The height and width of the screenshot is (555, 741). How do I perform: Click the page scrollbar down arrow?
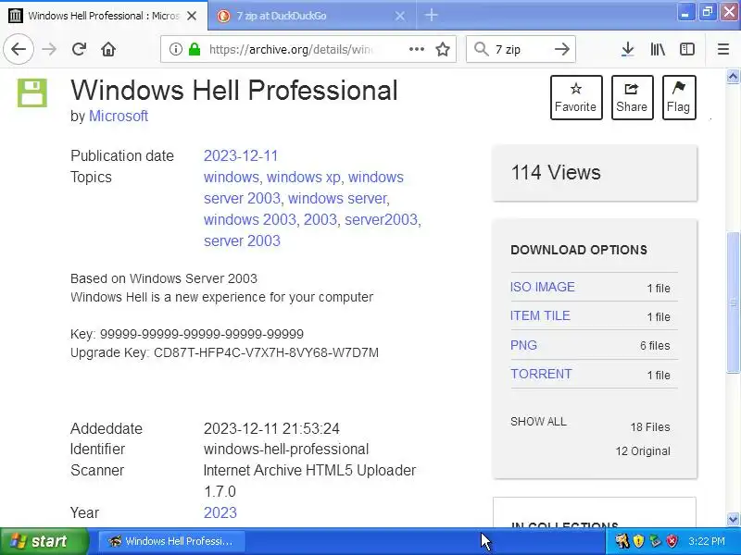[733, 519]
